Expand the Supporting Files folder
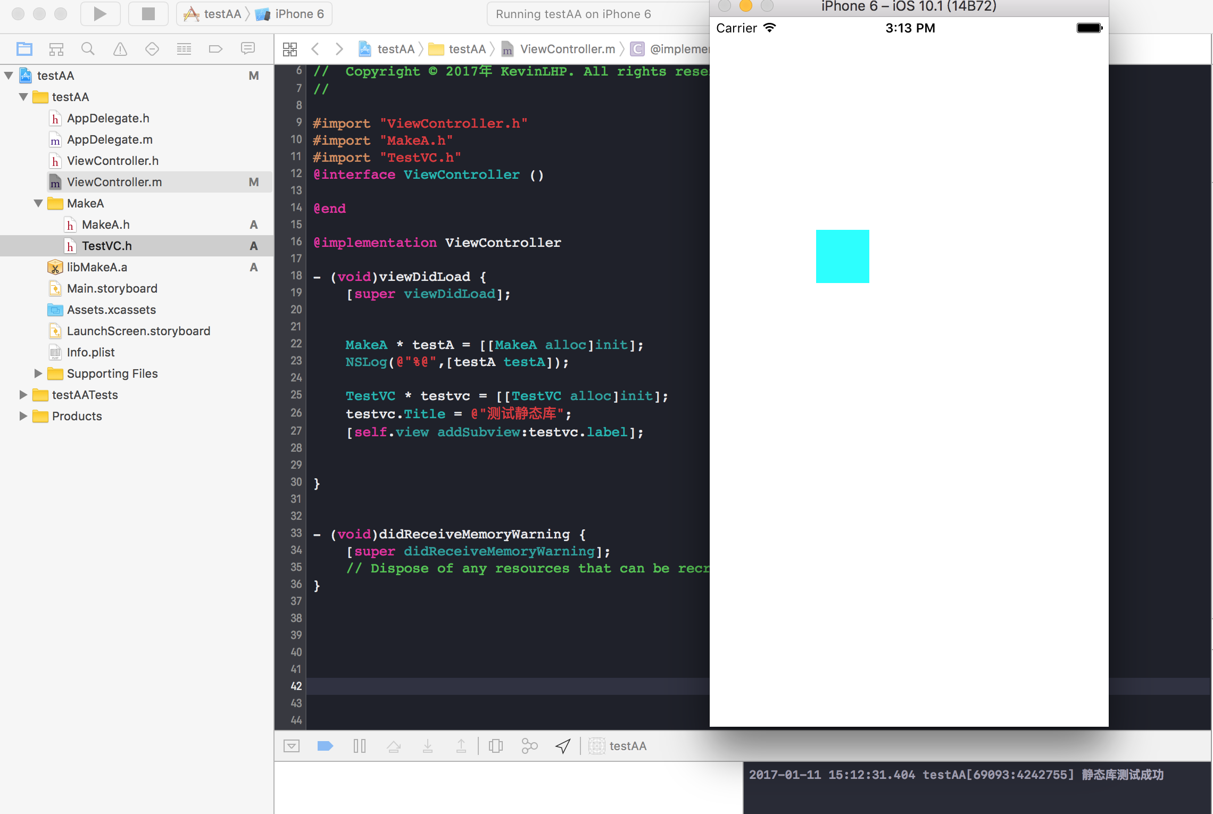The image size is (1213, 814). coord(38,373)
